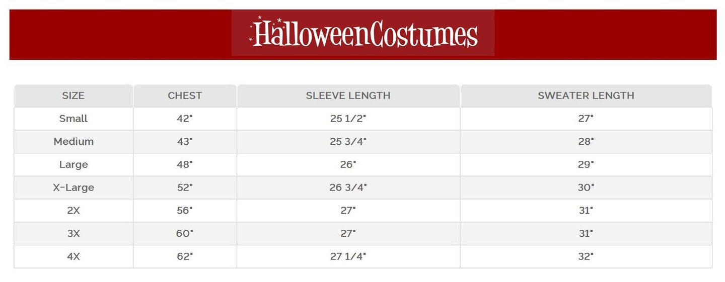
Task: Click the HalloweenCostumes logo
Action: click(x=363, y=33)
